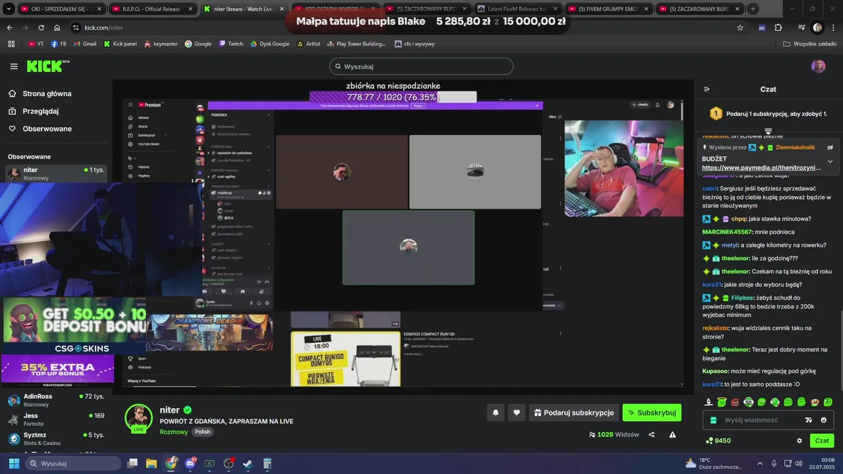This screenshot has width=843, height=474.
Task: Open the user avatar menu on Kick
Action: click(818, 66)
